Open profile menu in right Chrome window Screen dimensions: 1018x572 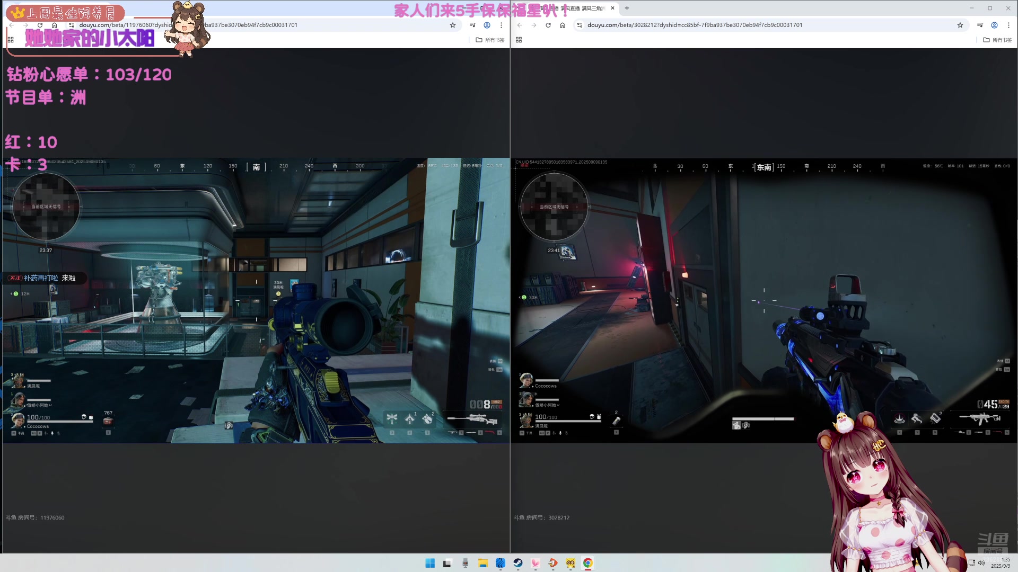click(994, 25)
